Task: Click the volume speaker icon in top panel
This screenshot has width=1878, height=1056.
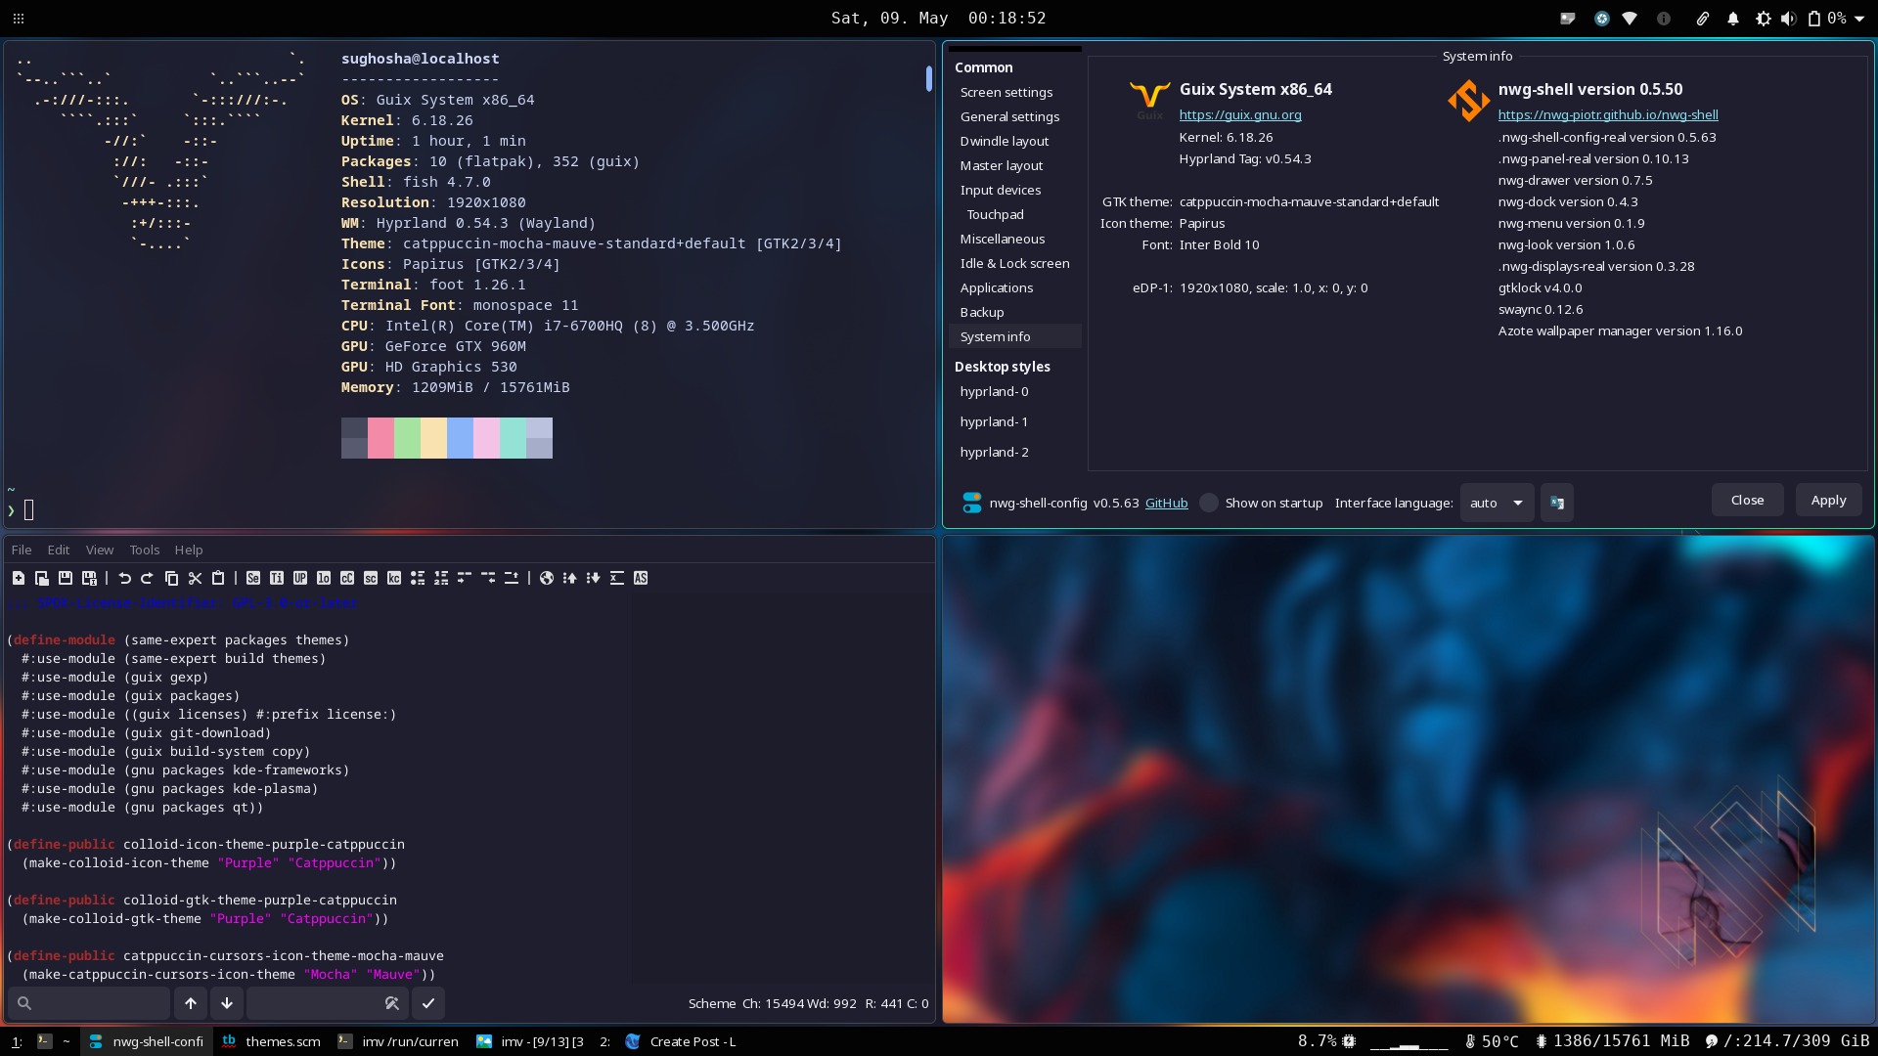Action: 1789,19
